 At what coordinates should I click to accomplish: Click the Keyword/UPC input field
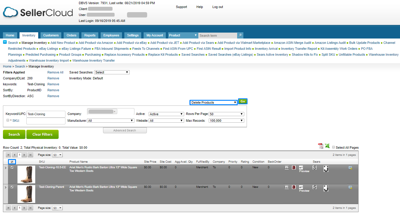coord(46,114)
